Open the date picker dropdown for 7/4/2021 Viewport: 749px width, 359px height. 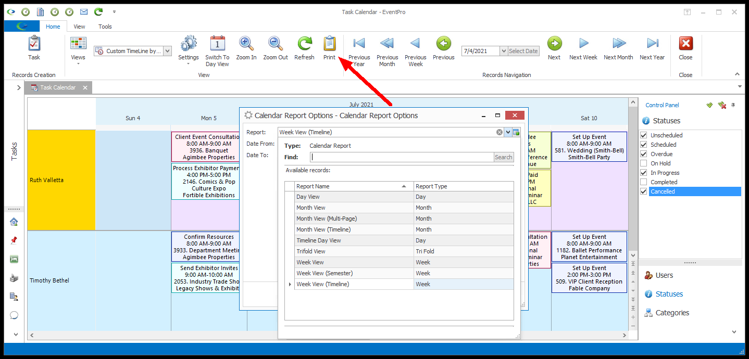(503, 51)
